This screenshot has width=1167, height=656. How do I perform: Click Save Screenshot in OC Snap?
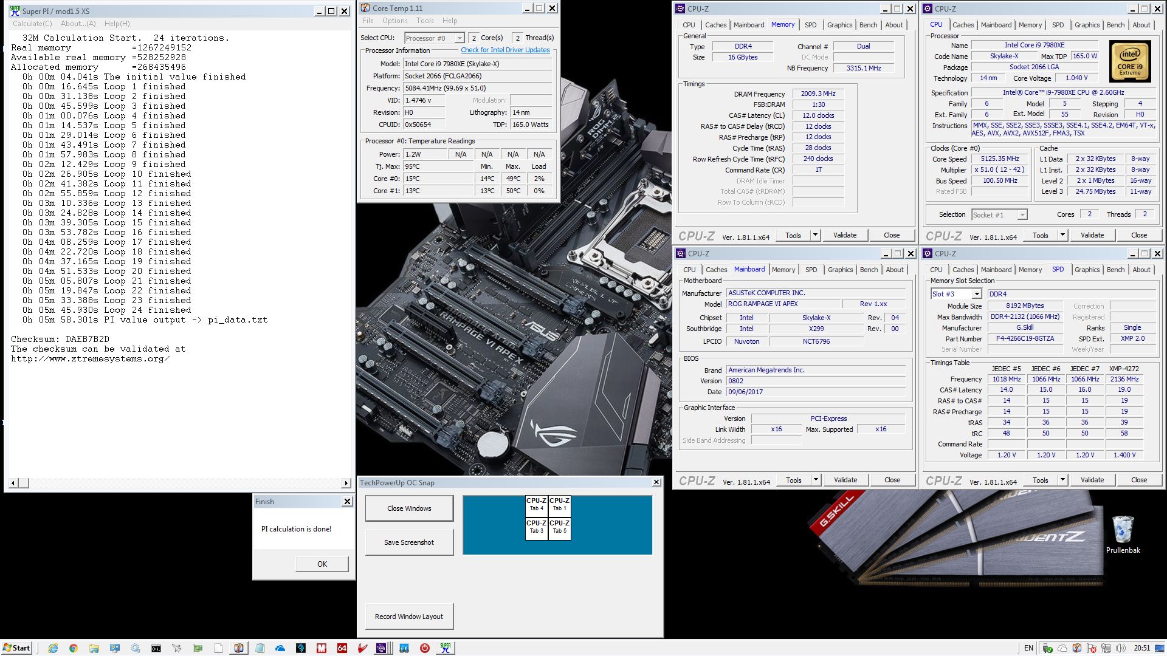click(409, 542)
